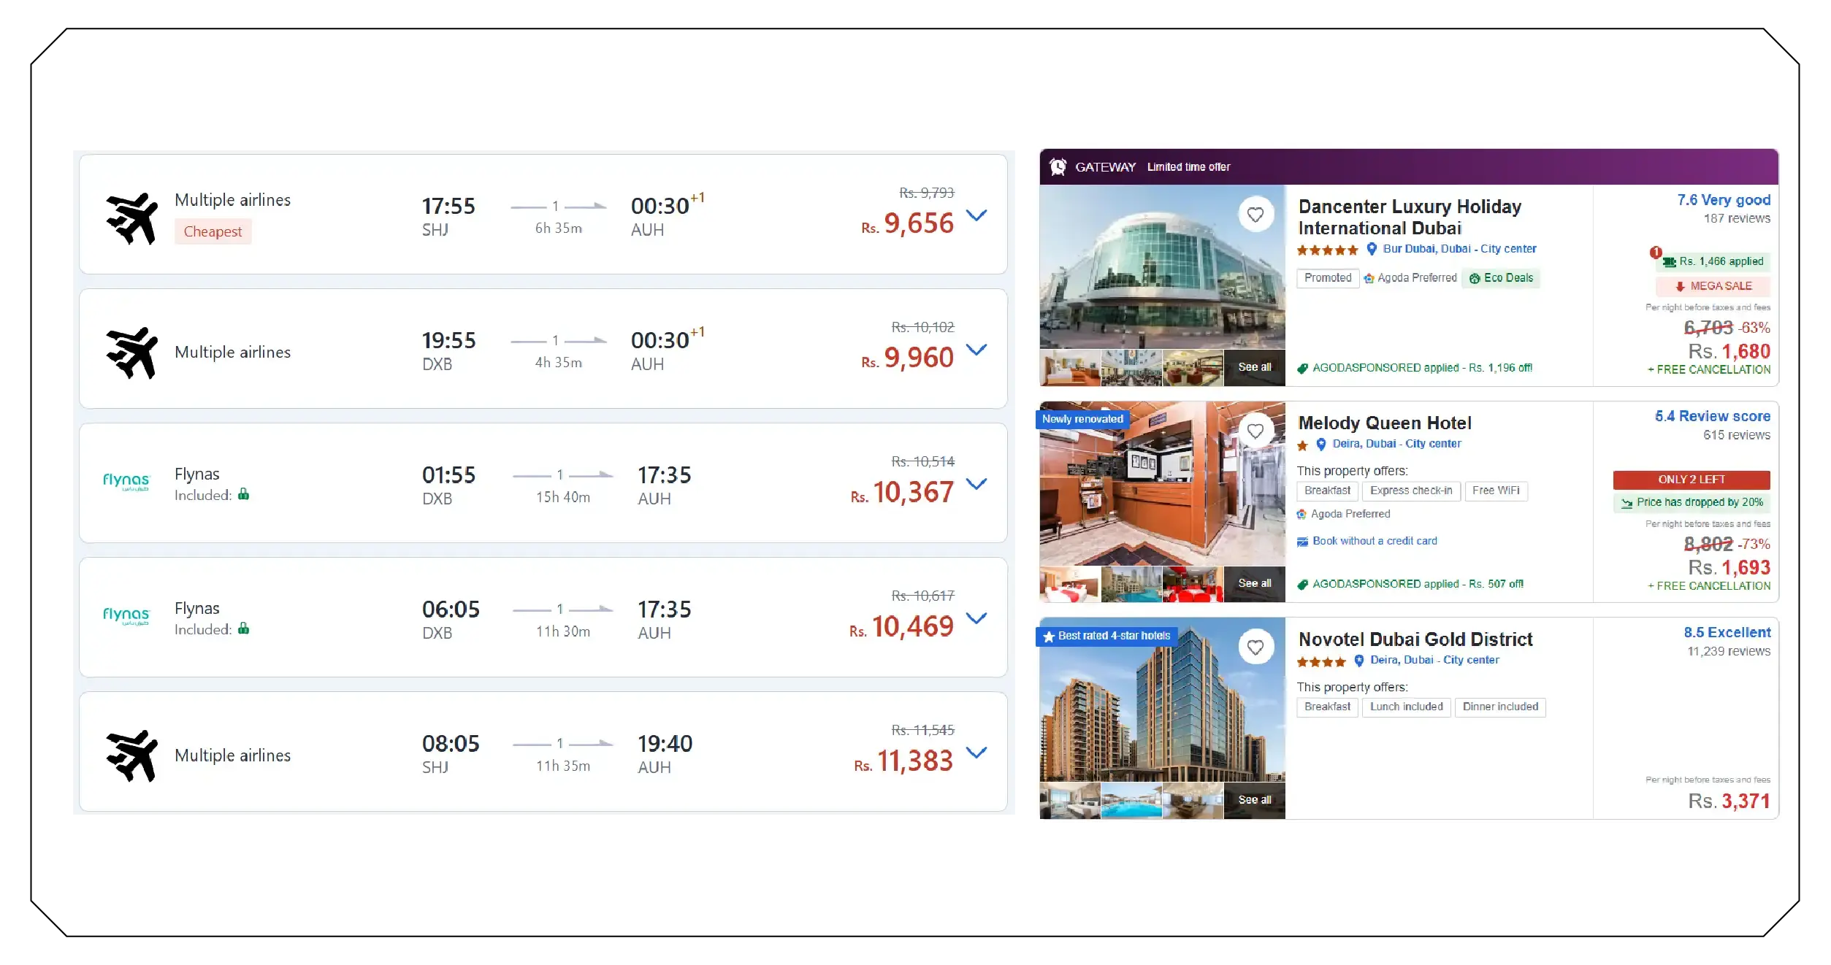1831x965 pixels.
Task: Expand the Rs. 11,383 flight chevron
Action: click(x=976, y=752)
